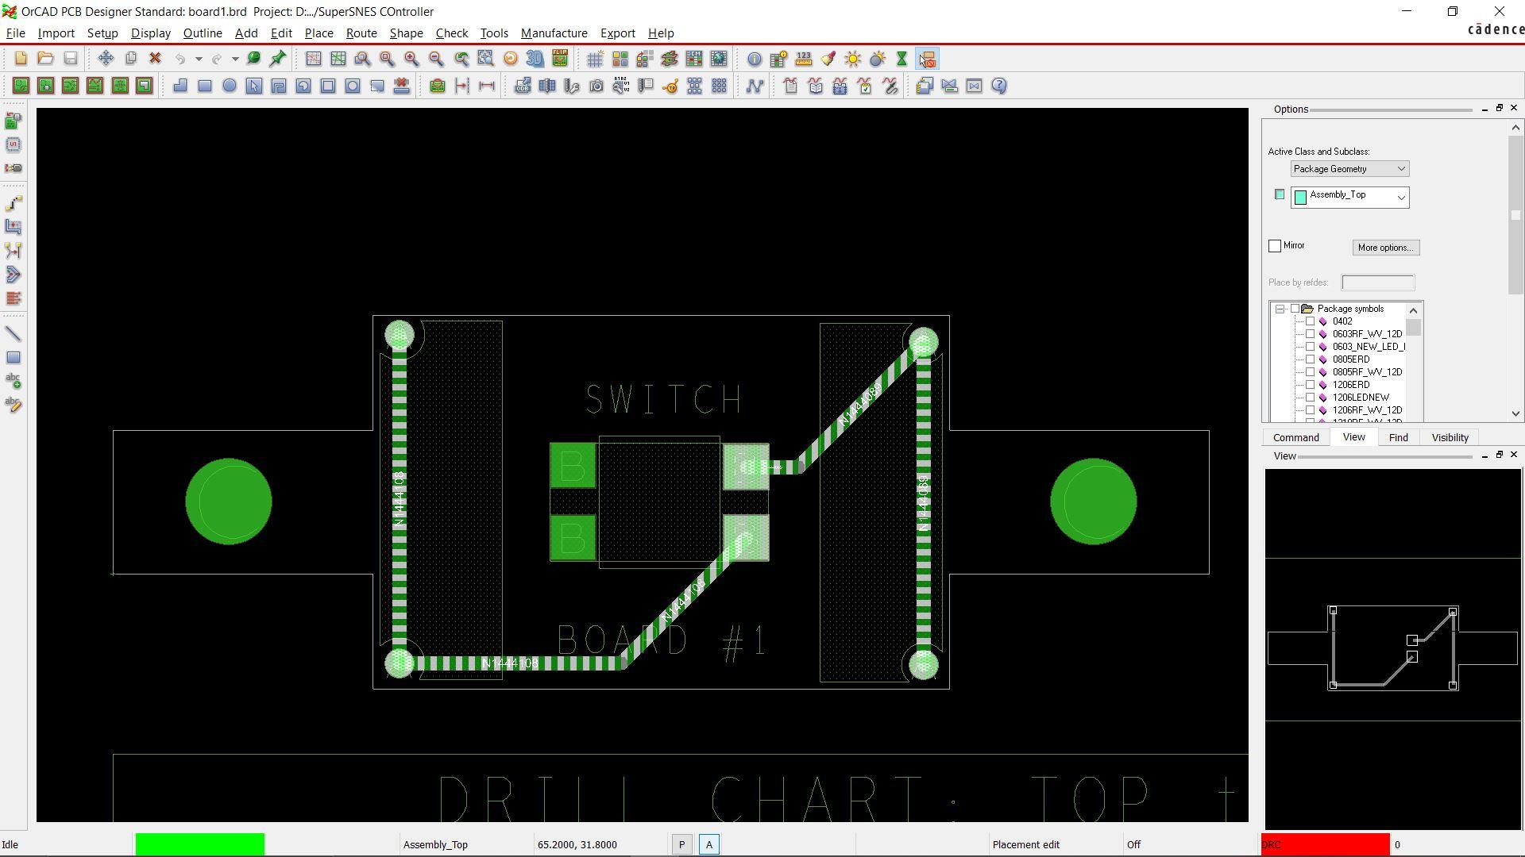Switch to the Visibility tab
The width and height of the screenshot is (1525, 857).
1450,437
